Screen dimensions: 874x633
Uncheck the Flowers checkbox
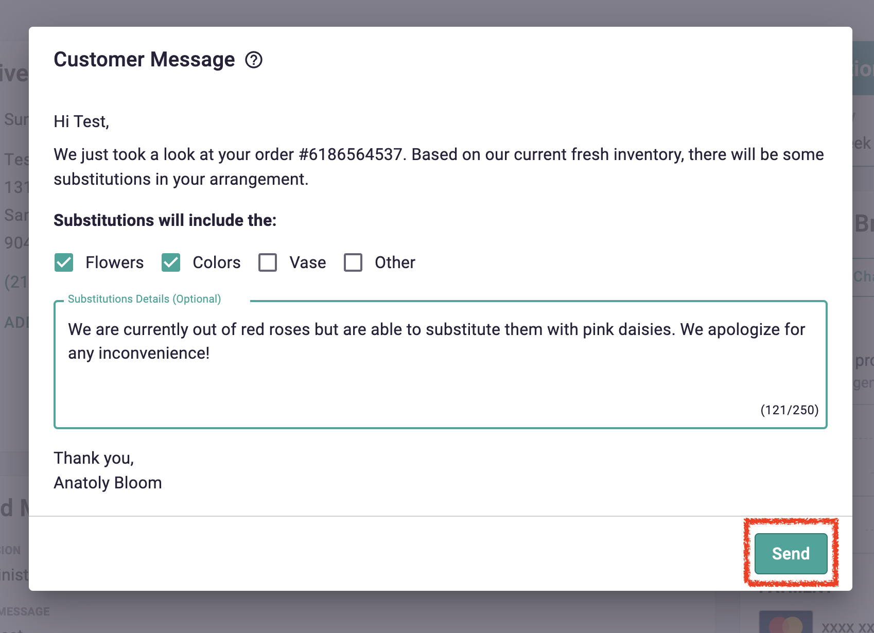pos(64,262)
